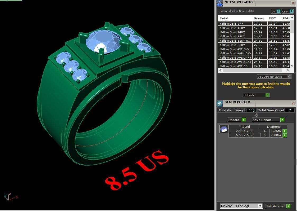Click the metal list scroll down arrow
This screenshot has width=297, height=211.
pos(292,66)
